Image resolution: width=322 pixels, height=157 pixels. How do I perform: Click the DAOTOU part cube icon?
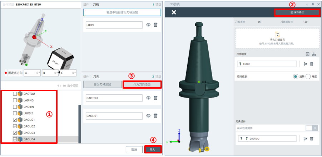click(20, 94)
